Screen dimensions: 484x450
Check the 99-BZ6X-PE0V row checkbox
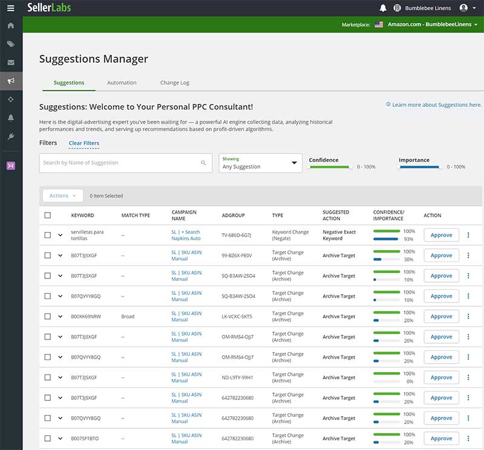pyautogui.click(x=48, y=256)
